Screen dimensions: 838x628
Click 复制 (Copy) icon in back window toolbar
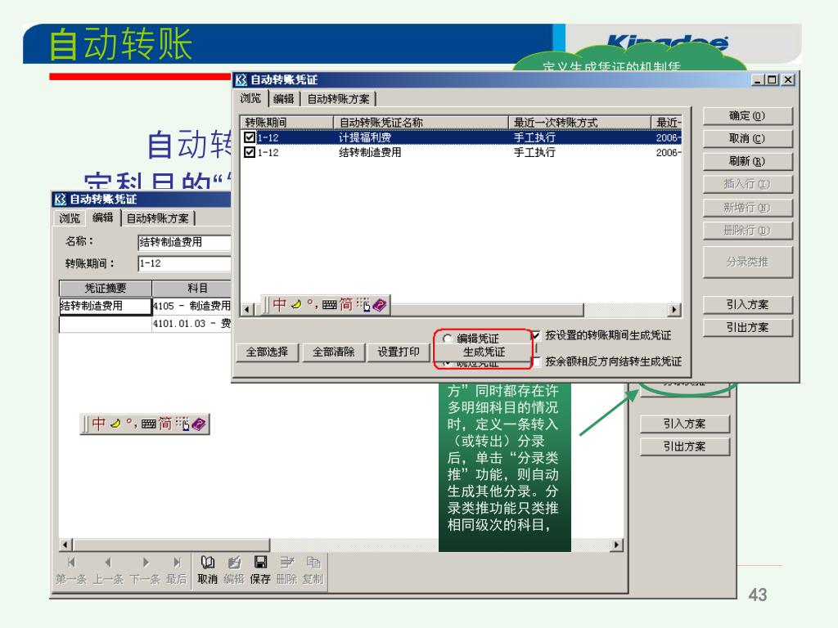pyautogui.click(x=313, y=562)
